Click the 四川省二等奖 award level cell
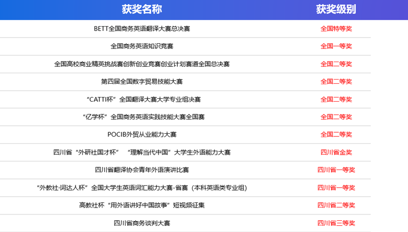Image resolution: width=408 pixels, height=232 pixels. tap(336, 205)
